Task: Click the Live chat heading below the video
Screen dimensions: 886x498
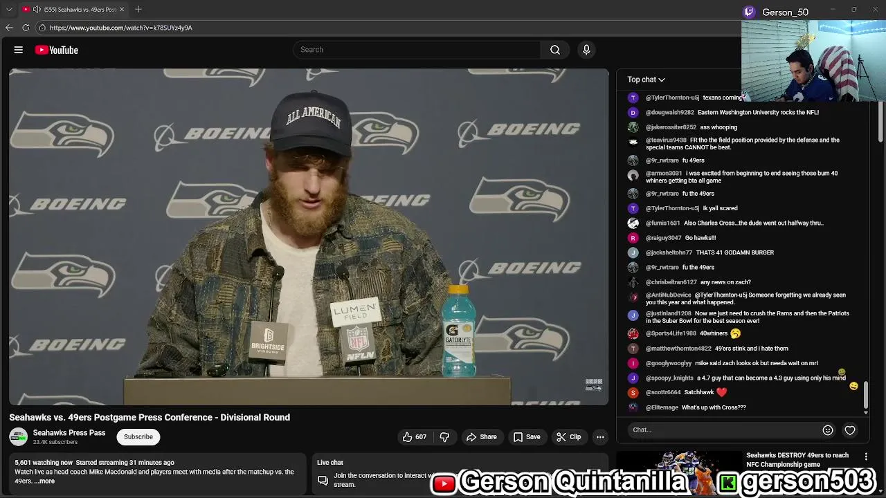Action: click(x=330, y=463)
